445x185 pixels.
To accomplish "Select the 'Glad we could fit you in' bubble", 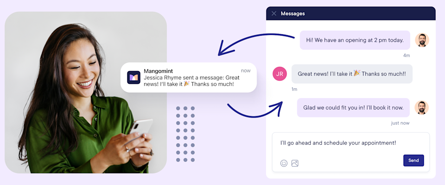I will pos(353,108).
